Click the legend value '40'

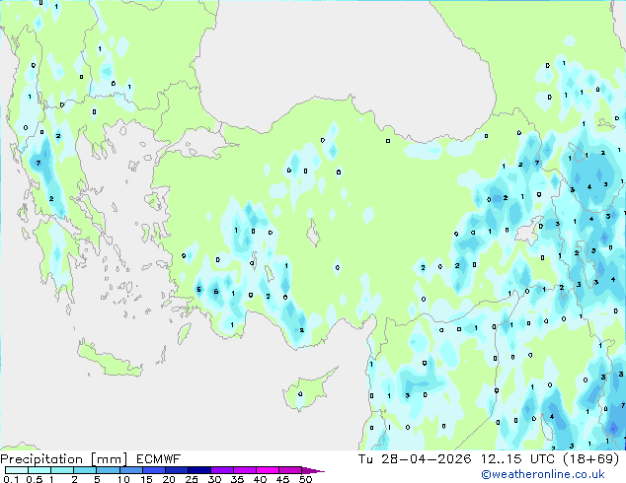(260, 479)
